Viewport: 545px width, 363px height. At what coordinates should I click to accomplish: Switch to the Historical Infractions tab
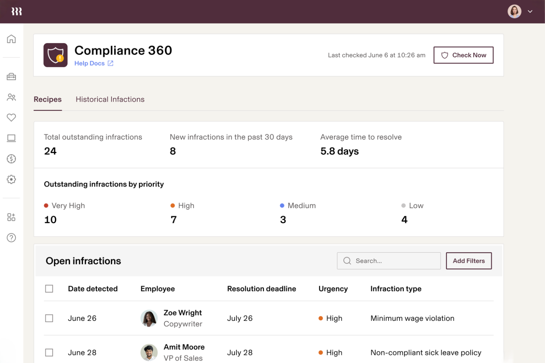pos(110,99)
